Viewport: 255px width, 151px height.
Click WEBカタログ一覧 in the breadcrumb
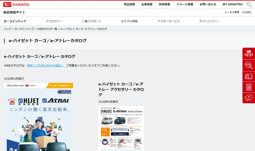point(47,29)
